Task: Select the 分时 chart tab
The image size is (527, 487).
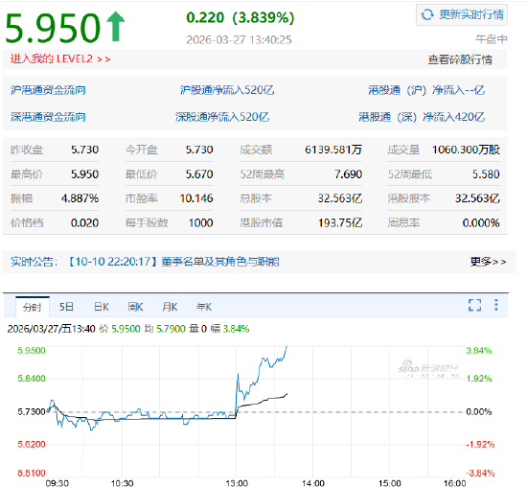Action: tap(33, 307)
